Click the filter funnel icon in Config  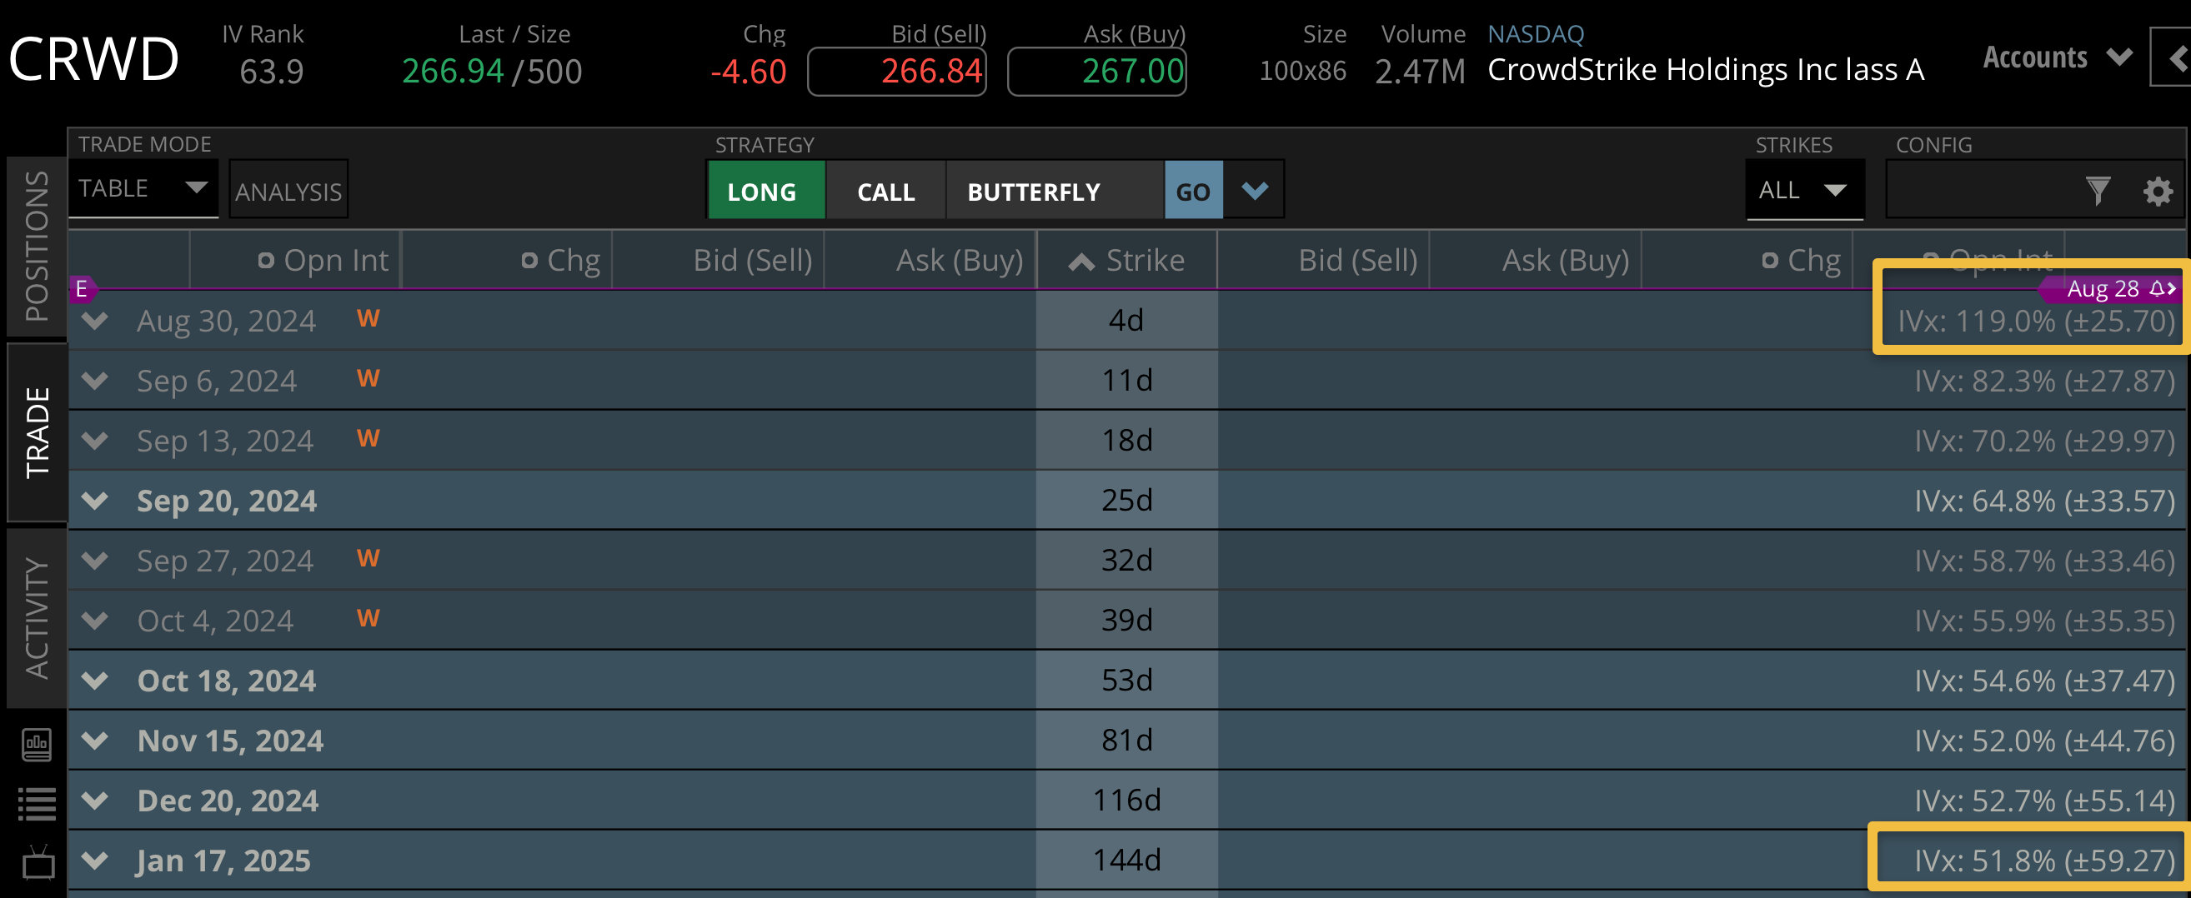(x=2098, y=190)
